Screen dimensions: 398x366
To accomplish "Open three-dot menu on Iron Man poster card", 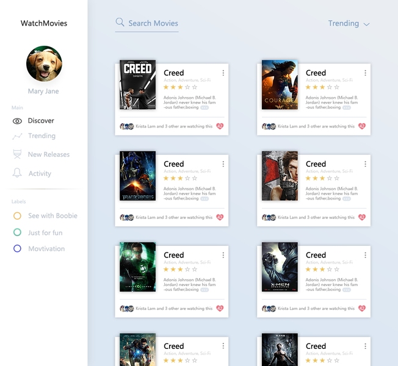I will click(x=223, y=346).
